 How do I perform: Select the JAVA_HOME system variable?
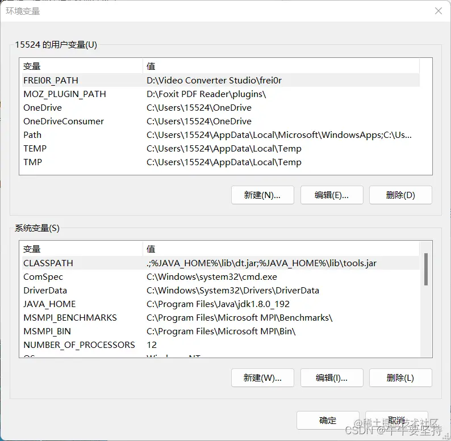coord(220,304)
